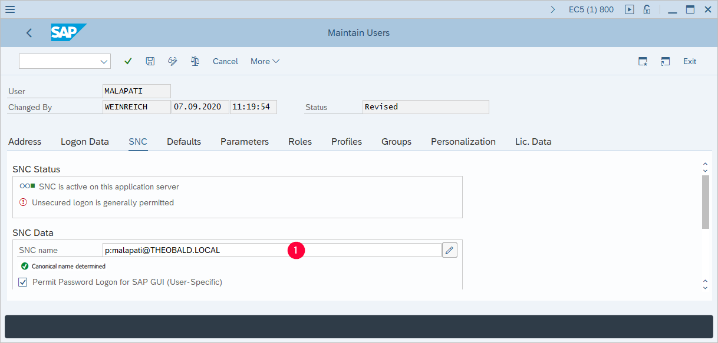This screenshot has height=343, width=718.
Task: Click Exit to leave Maintain Users
Action: [x=689, y=61]
